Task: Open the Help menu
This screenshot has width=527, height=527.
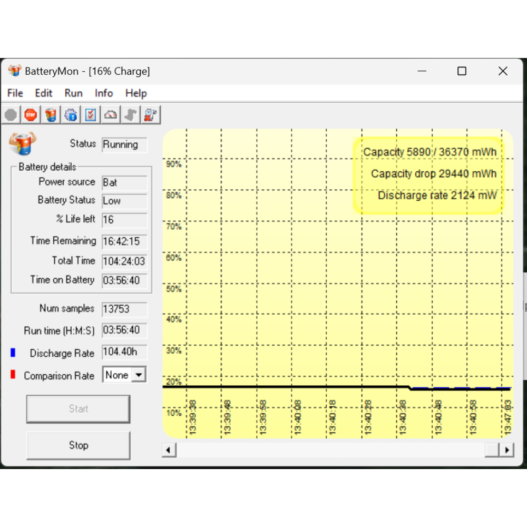Action: [135, 93]
